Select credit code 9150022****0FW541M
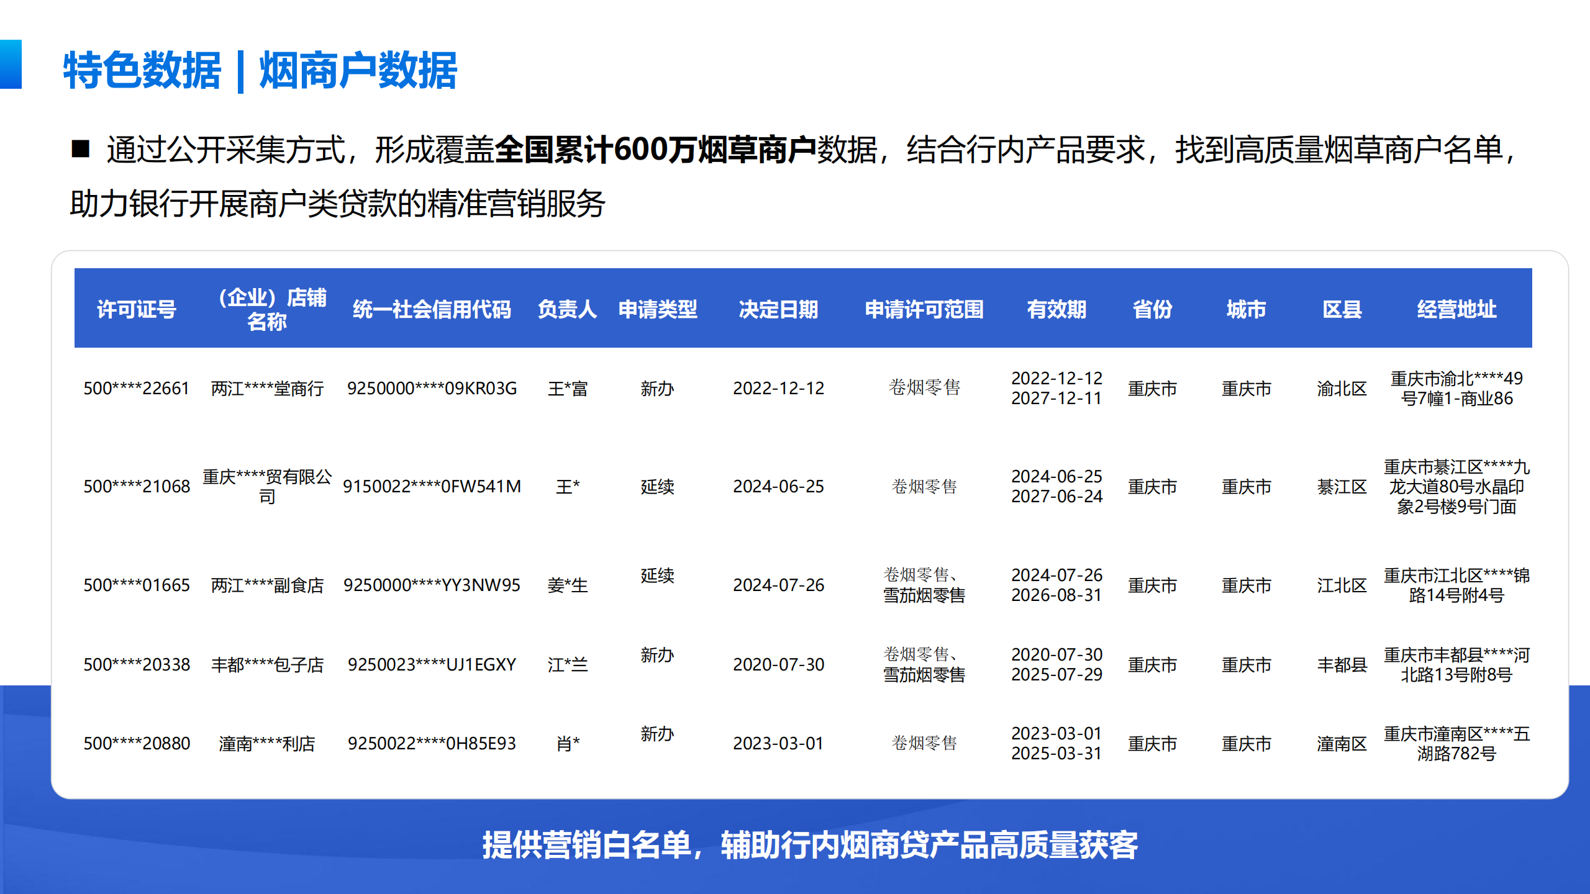Screen dimensions: 1590x894 point(432,486)
